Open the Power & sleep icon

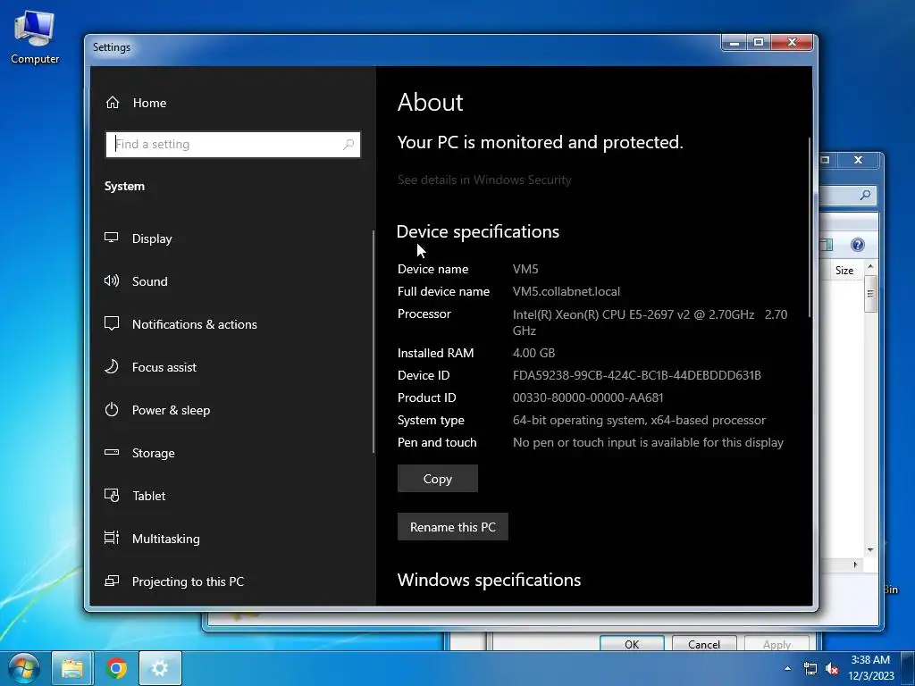pyautogui.click(x=112, y=409)
